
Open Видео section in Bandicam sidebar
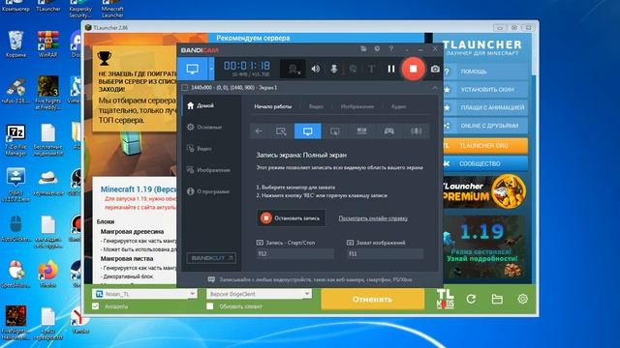(x=199, y=149)
